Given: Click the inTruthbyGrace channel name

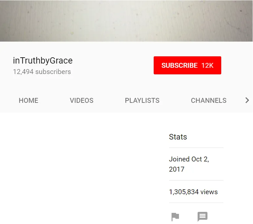Looking at the screenshot, I should pyautogui.click(x=43, y=61).
